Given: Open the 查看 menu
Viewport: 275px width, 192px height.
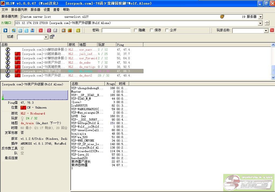Looking at the screenshot, I should pyautogui.click(x=56, y=10).
